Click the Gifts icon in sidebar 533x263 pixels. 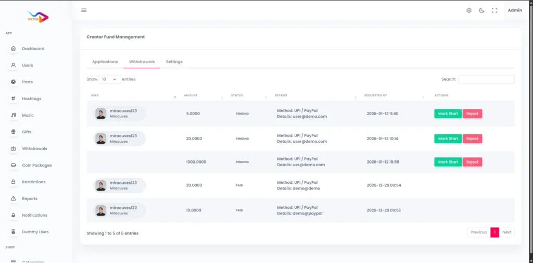[14, 132]
